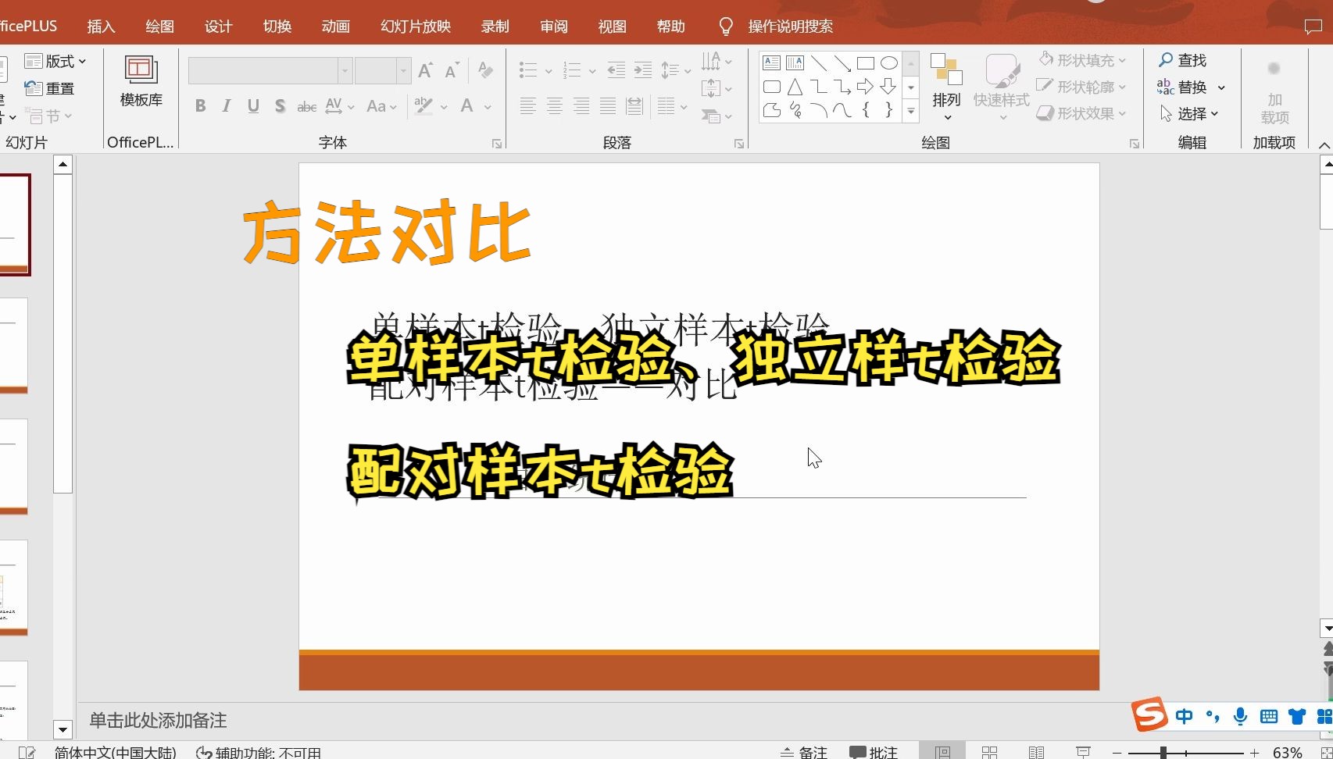Click 备注 notes button in status bar
The height and width of the screenshot is (759, 1333).
point(804,752)
